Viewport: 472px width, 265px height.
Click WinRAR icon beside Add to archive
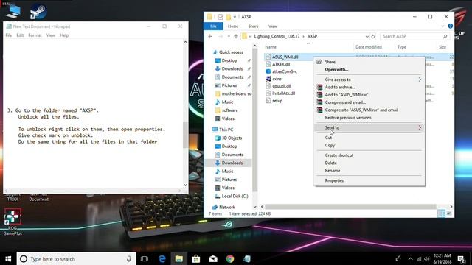click(319, 87)
